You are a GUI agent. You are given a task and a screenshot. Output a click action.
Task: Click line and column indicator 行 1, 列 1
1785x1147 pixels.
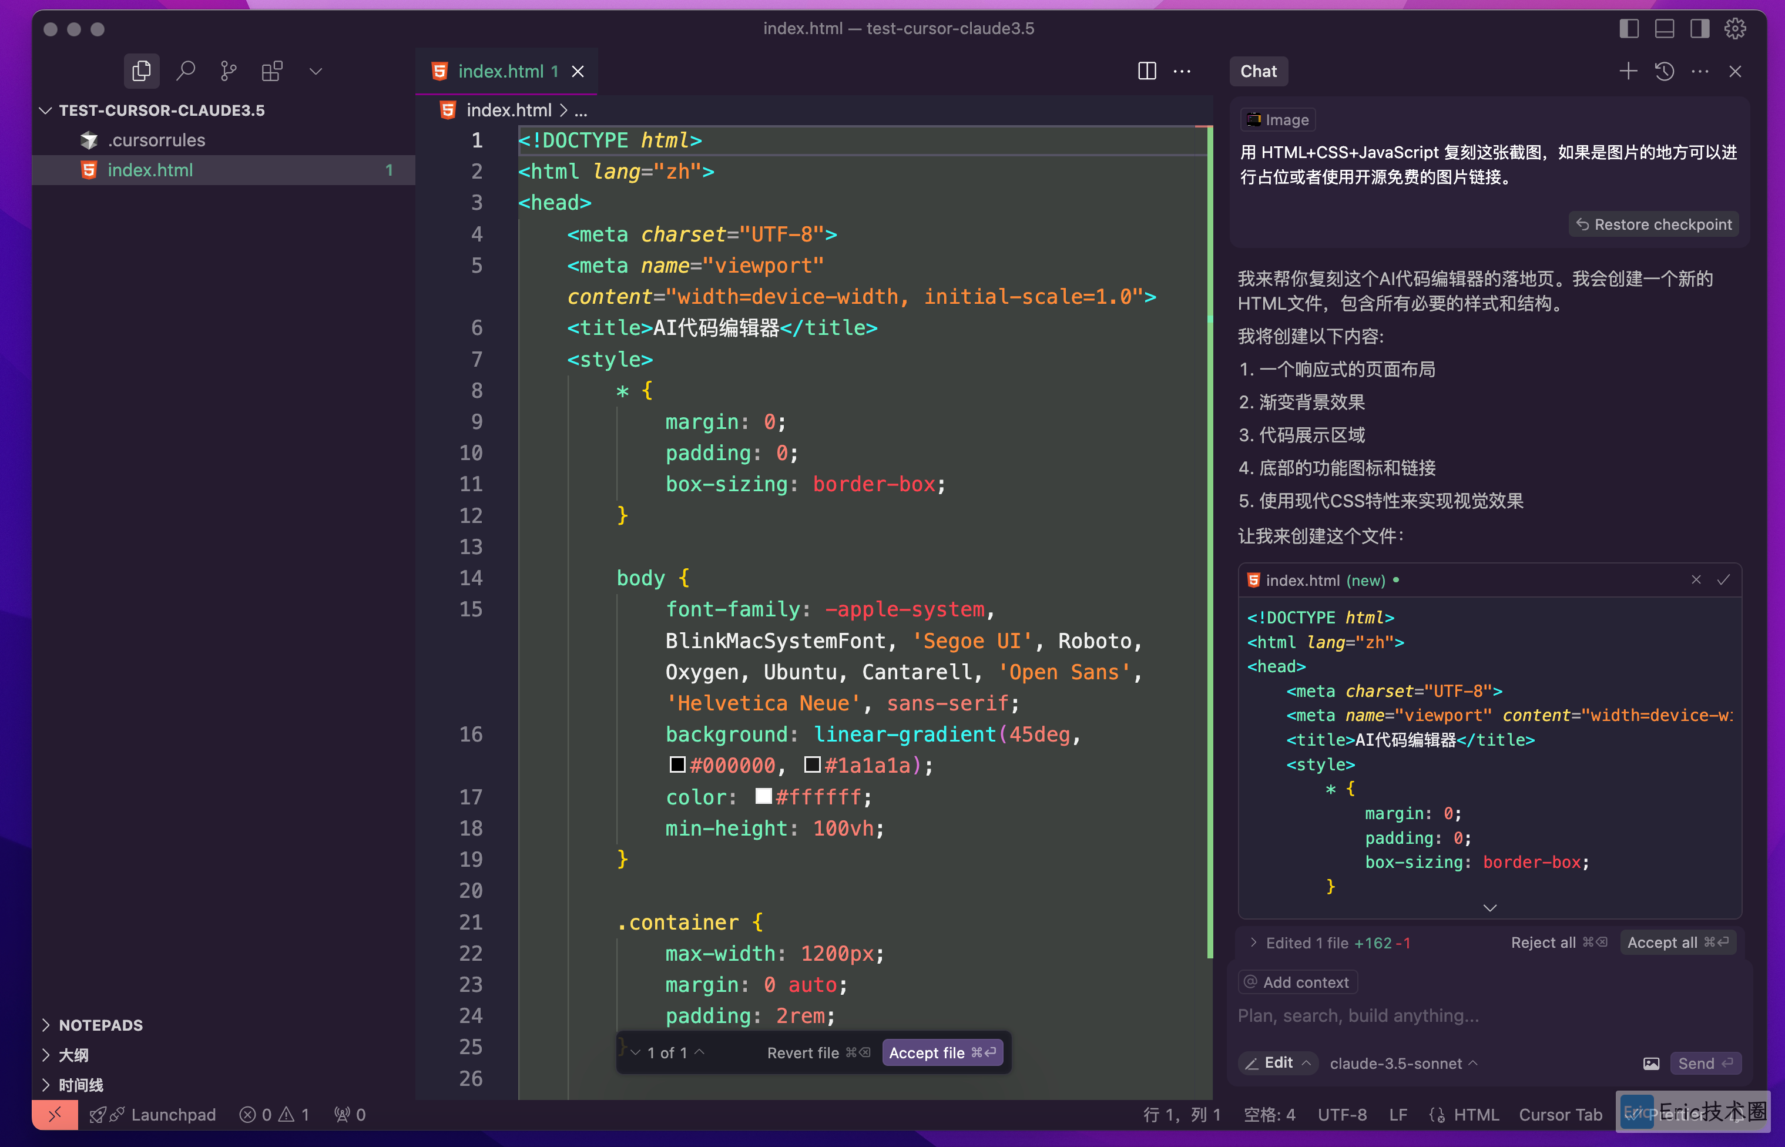click(x=1182, y=1114)
